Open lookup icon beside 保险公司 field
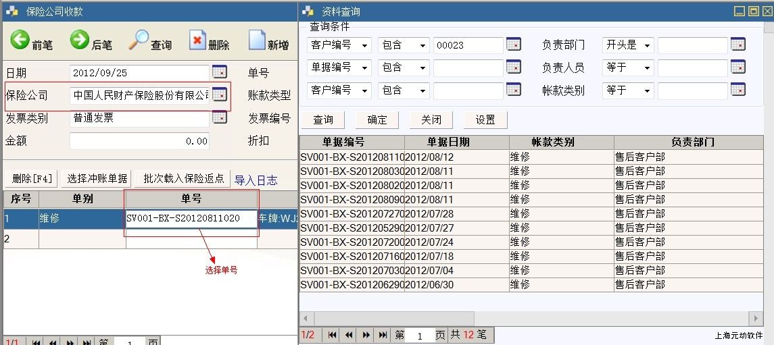 [x=220, y=95]
